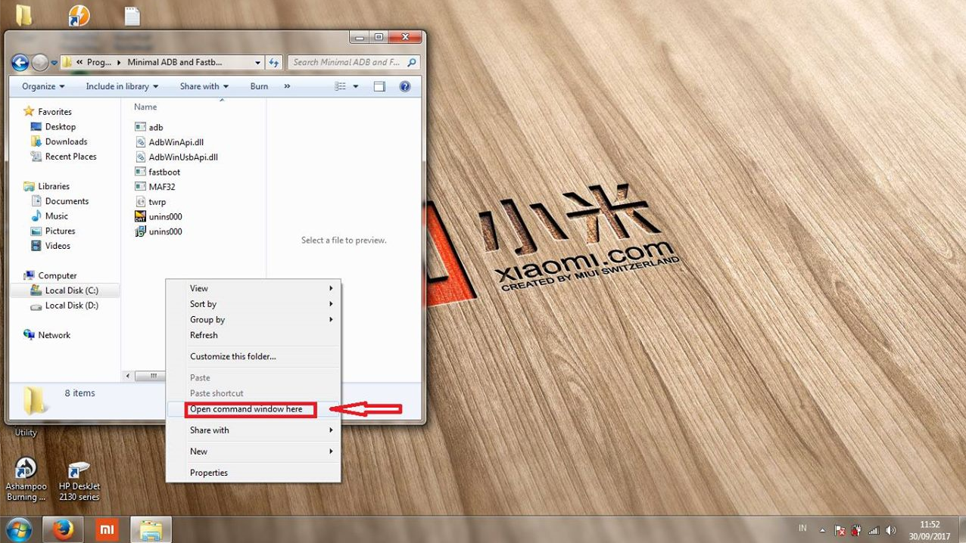Click the Burn toolbar button
966x543 pixels.
[259, 86]
